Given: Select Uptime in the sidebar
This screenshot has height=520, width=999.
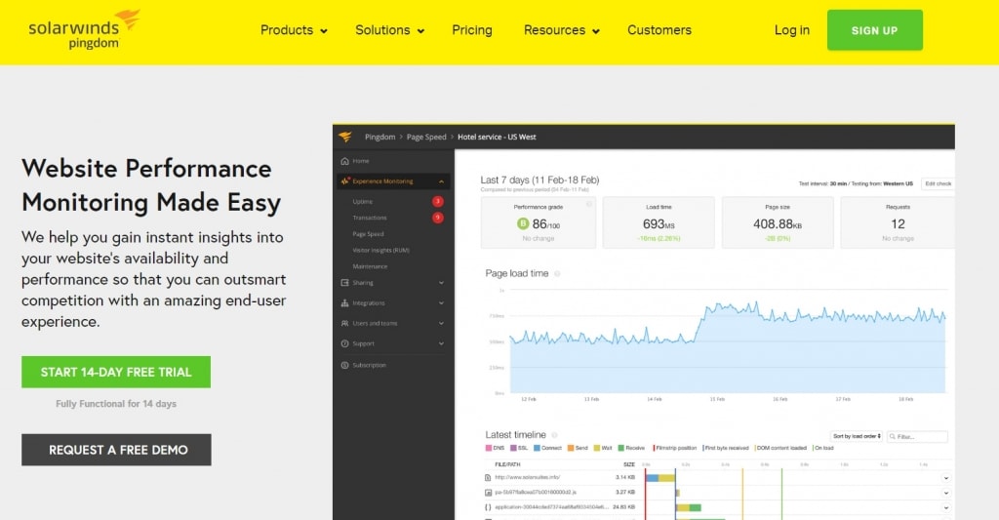Looking at the screenshot, I should [363, 201].
